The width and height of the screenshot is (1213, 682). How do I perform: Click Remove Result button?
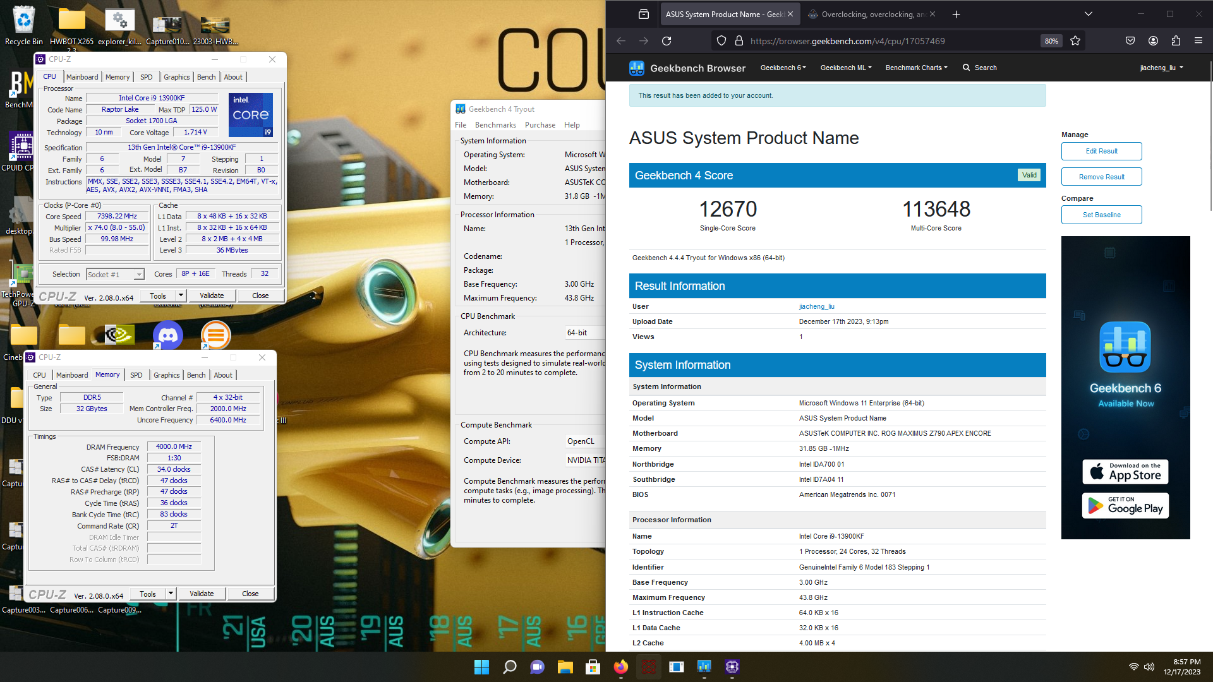(x=1101, y=177)
